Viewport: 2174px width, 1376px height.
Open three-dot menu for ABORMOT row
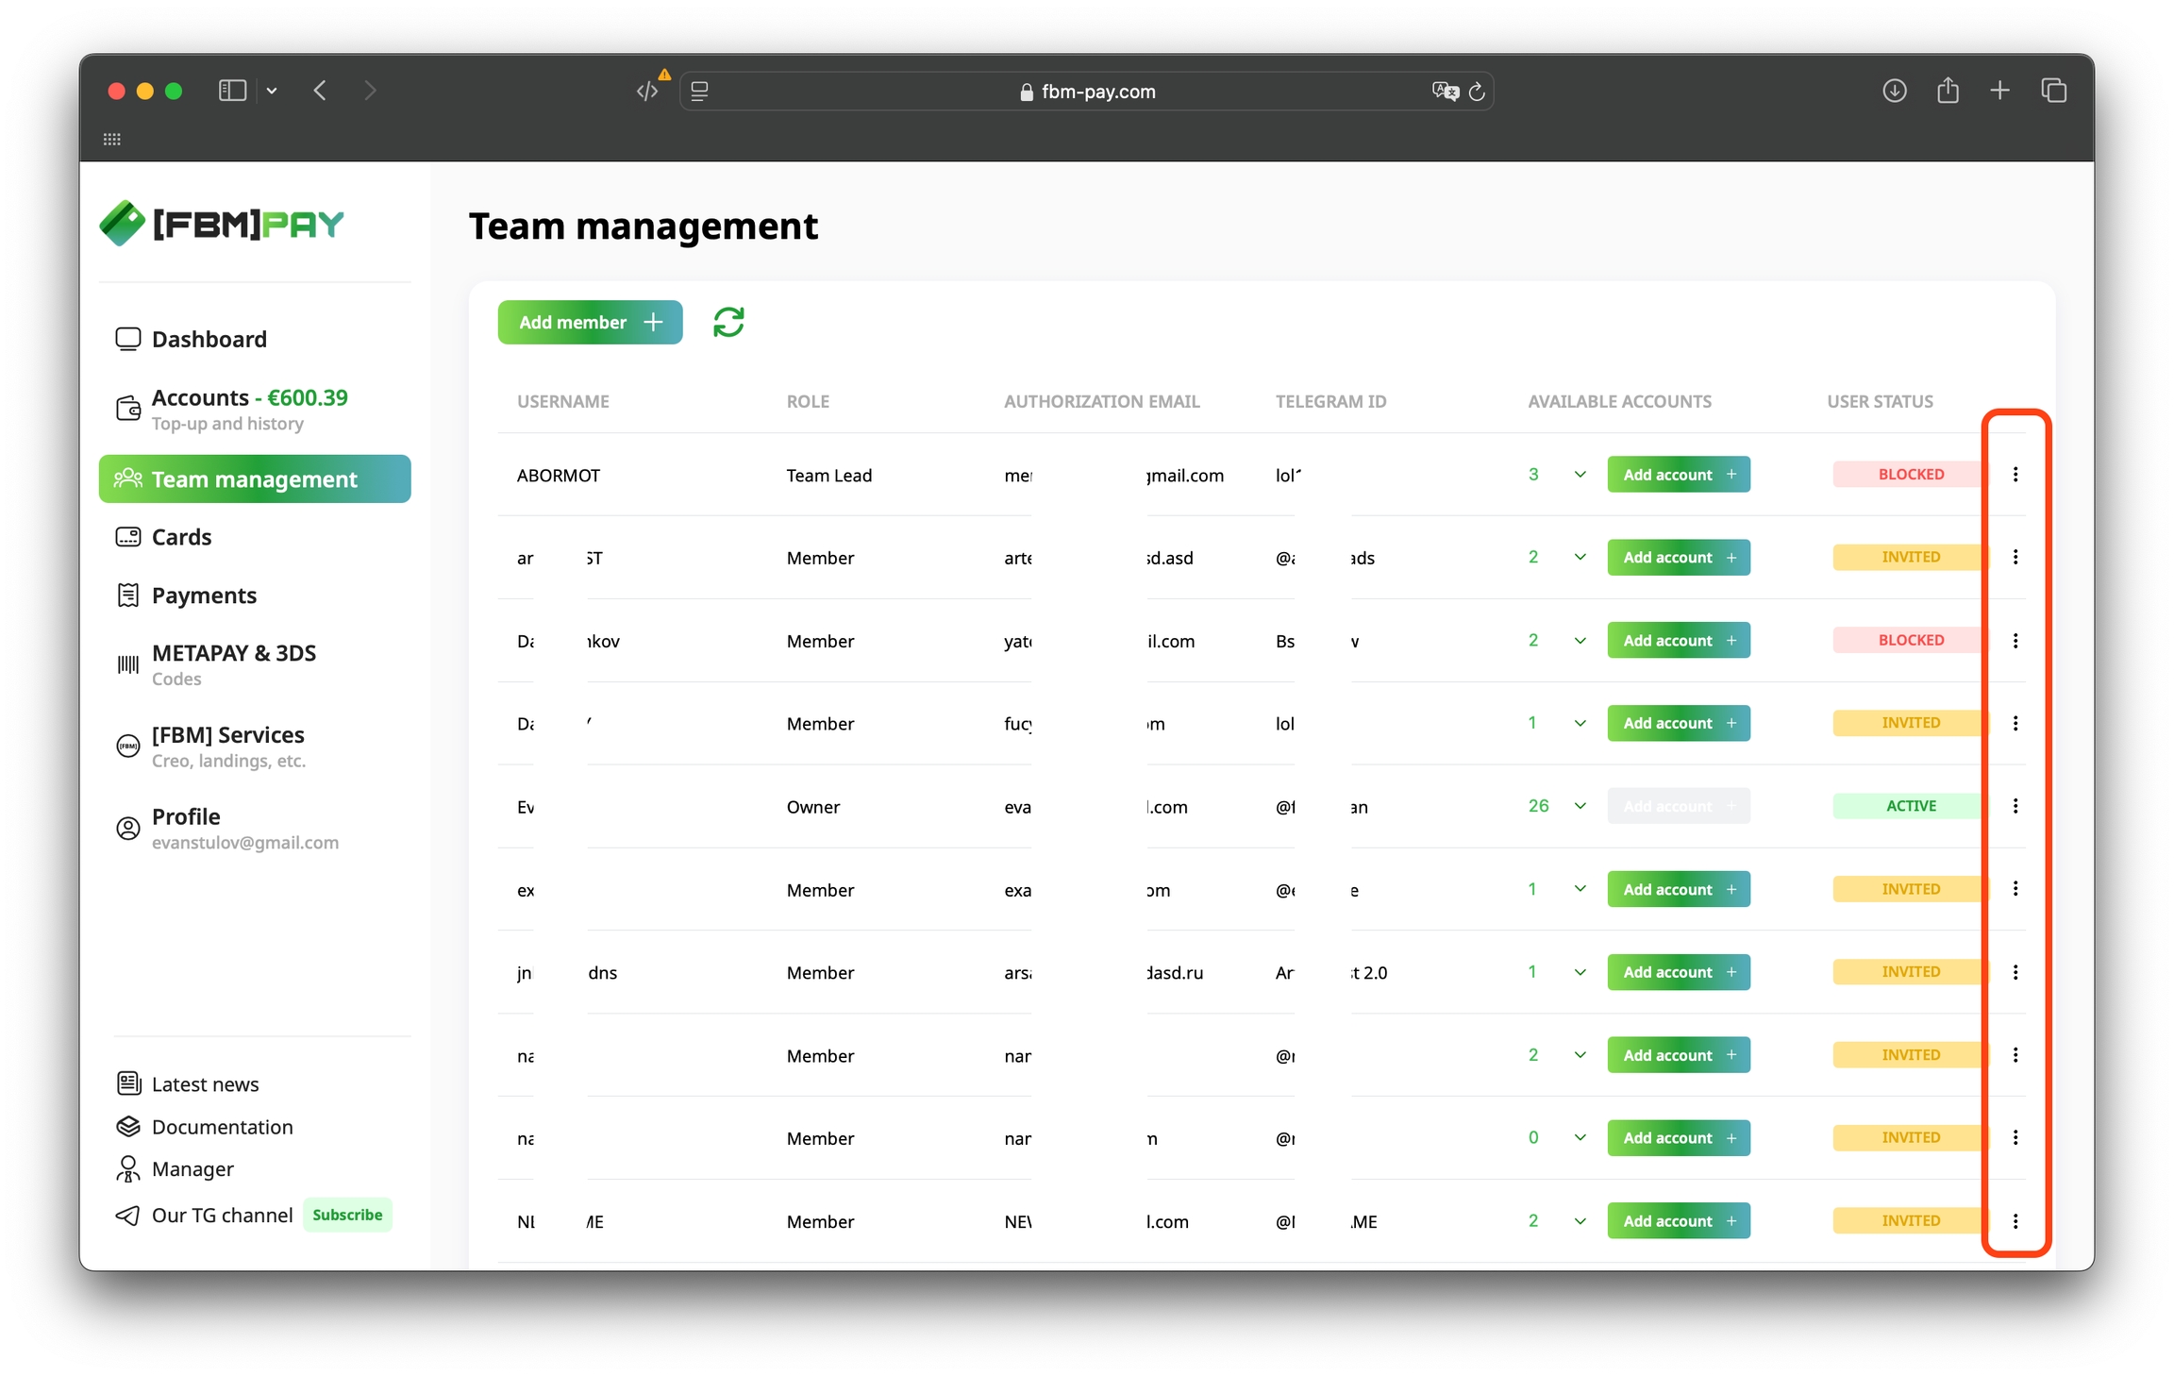[2015, 475]
